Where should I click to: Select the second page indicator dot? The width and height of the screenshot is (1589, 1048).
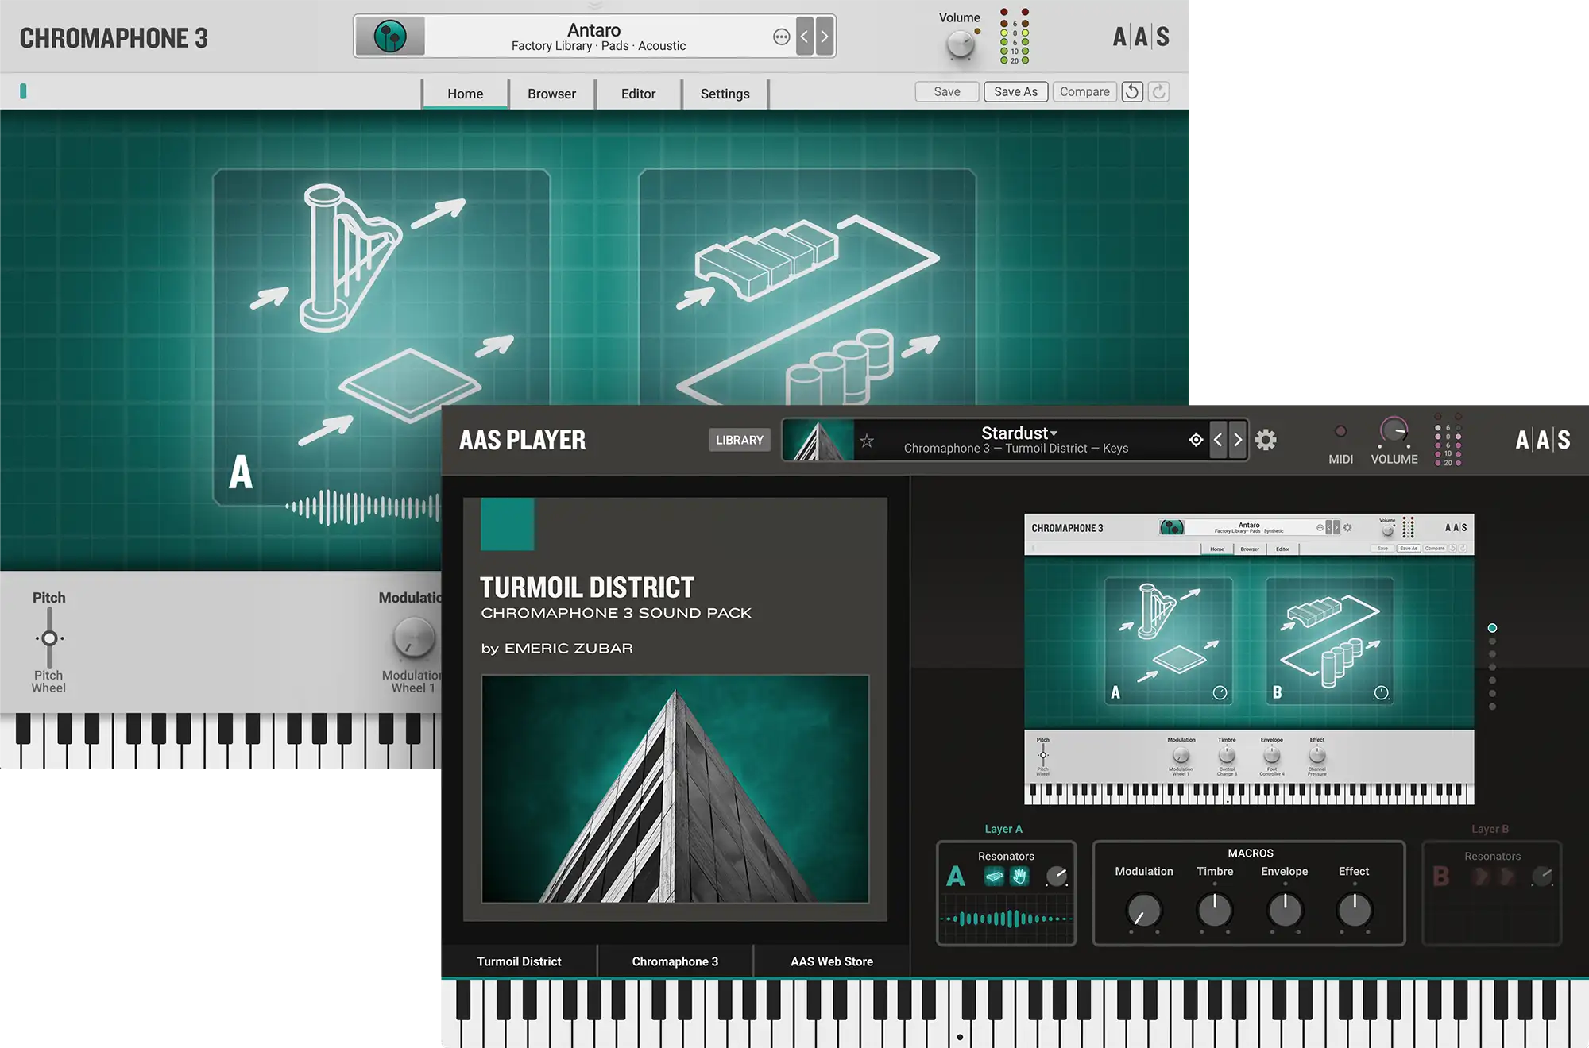coord(1492,642)
